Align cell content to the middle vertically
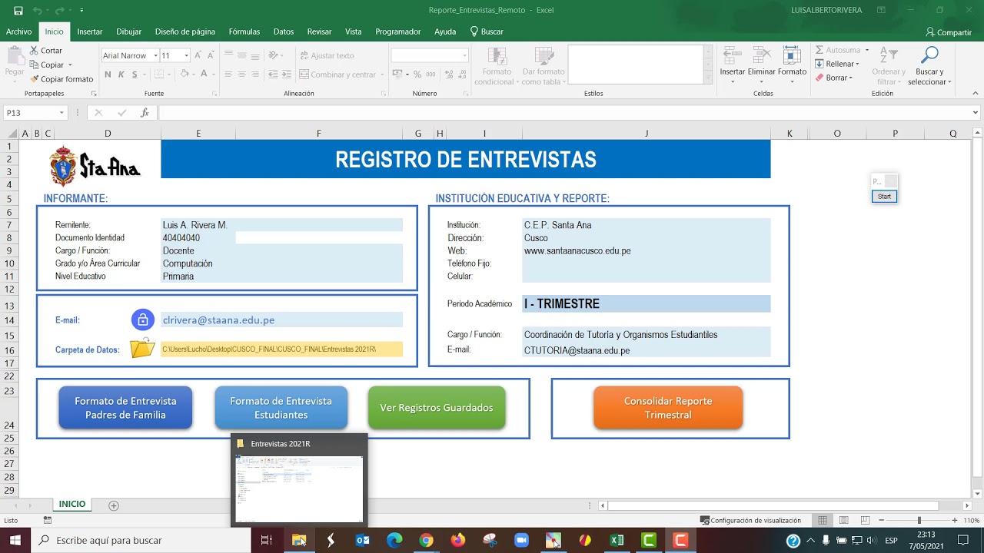The height and width of the screenshot is (553, 984). pos(242,55)
